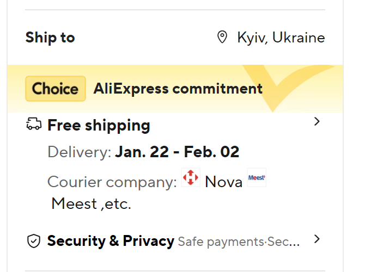The height and width of the screenshot is (272, 365).
Task: Click the Ship to label
Action: point(50,38)
